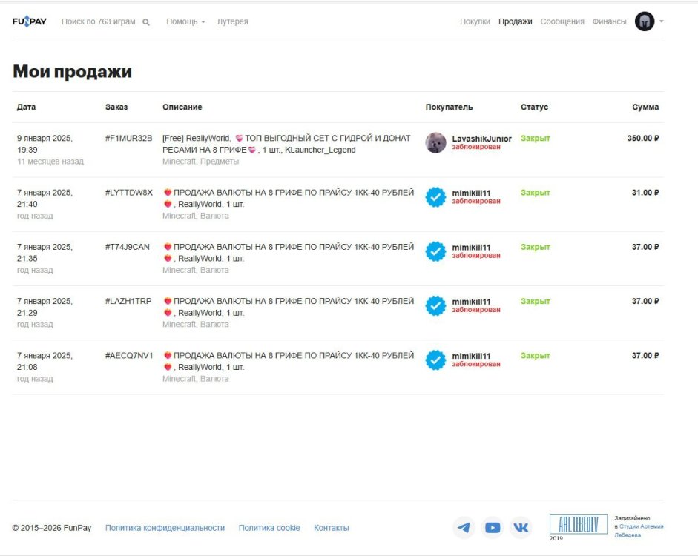Click the 'Описание' column header
The image size is (698, 556).
182,107
